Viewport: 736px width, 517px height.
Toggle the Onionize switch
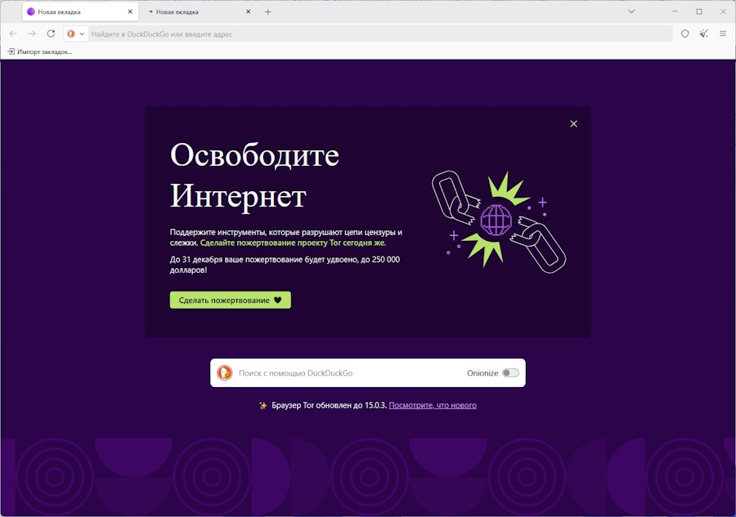click(x=510, y=373)
